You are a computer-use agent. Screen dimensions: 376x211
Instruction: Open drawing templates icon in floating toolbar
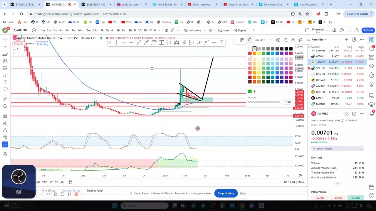(x=242, y=40)
